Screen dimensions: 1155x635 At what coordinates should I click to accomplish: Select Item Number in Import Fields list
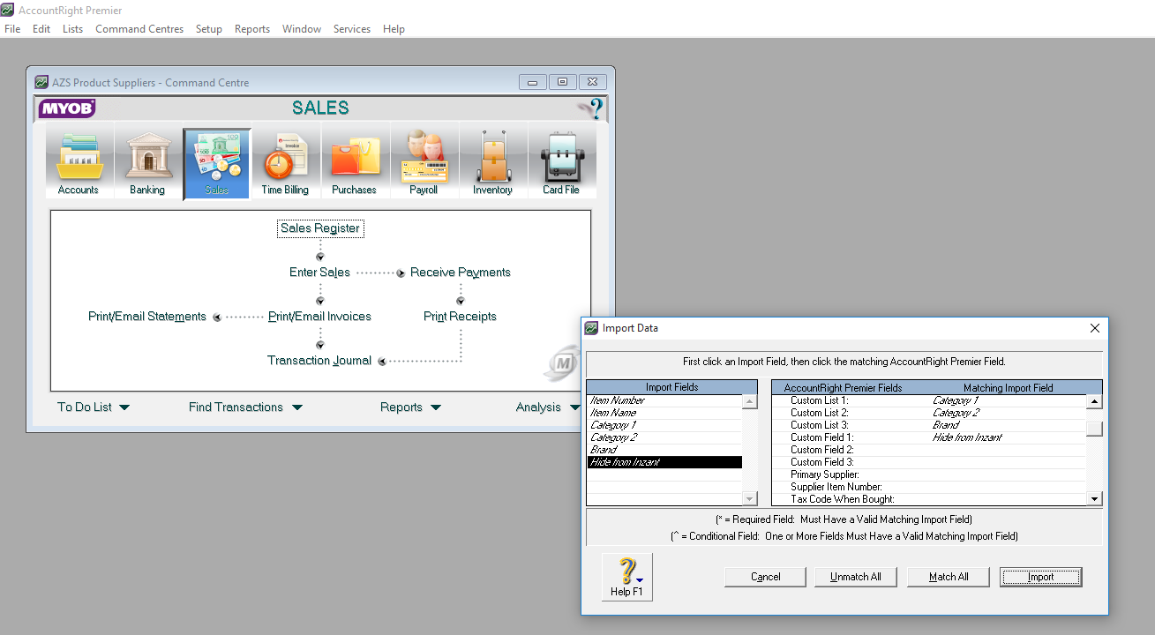pos(664,400)
